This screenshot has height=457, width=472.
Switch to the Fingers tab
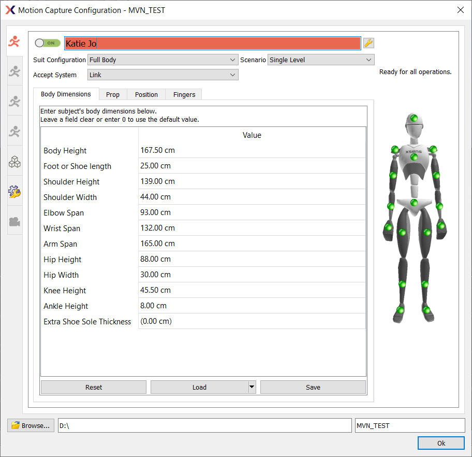tap(184, 94)
